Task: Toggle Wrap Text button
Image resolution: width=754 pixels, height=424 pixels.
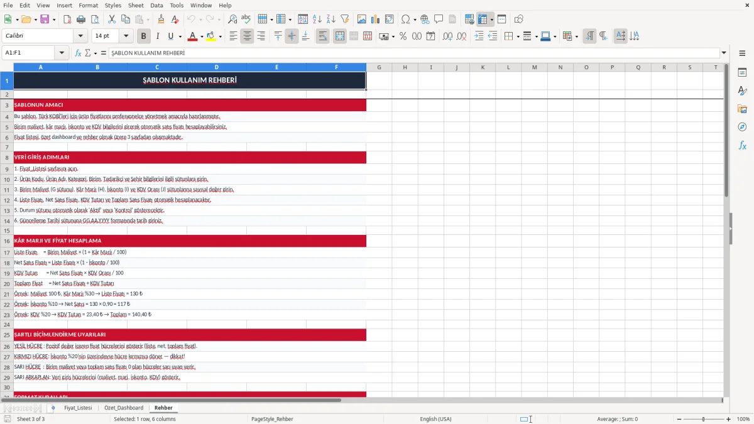Action: tap(322, 36)
